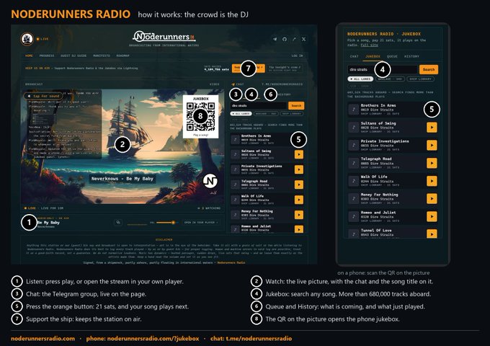The height and width of the screenshot is (346, 490).
Task: Select the ALL LANES chip in the desktop jukebox
Action: (241, 113)
